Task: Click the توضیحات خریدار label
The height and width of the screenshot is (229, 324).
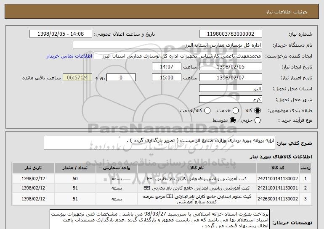Action: click(x=292, y=223)
